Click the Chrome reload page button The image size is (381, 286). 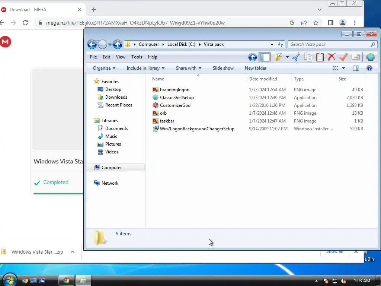tap(25, 23)
